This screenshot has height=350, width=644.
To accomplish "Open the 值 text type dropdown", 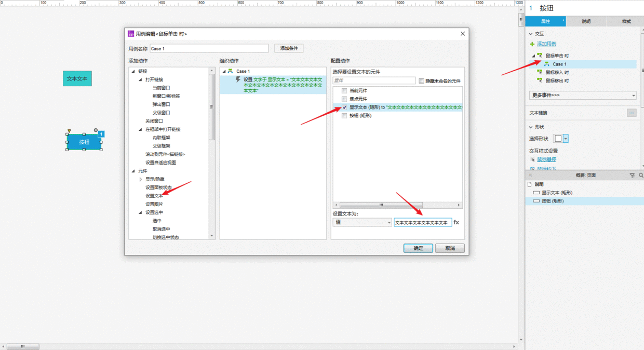I will [363, 222].
